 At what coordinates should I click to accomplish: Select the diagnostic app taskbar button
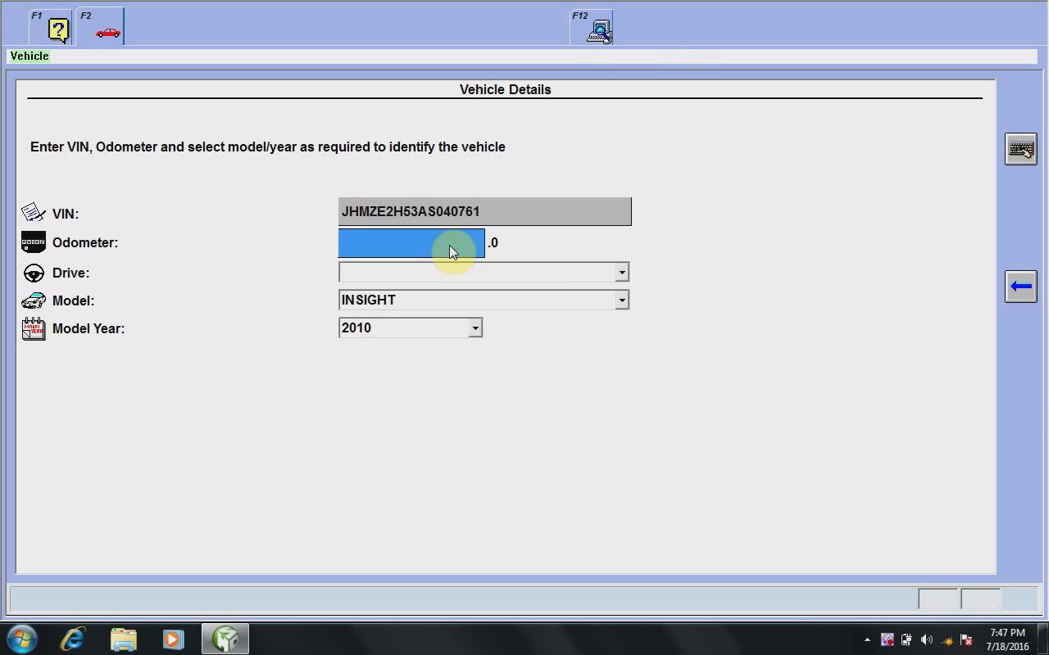point(225,639)
